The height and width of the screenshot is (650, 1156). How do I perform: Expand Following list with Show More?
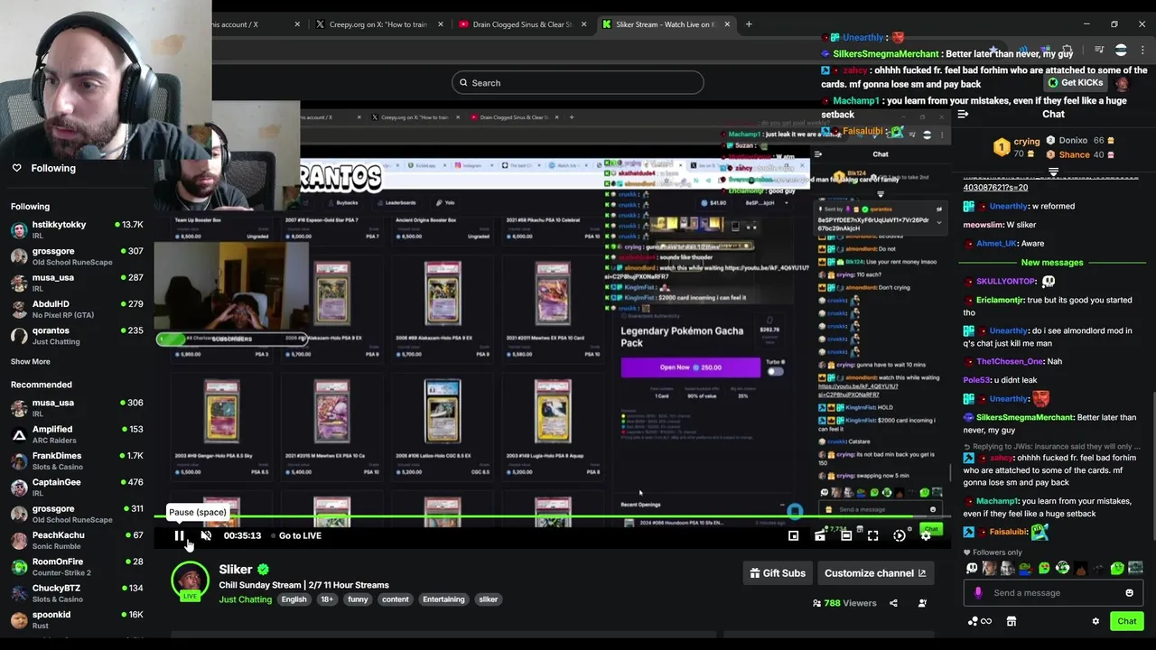point(30,361)
